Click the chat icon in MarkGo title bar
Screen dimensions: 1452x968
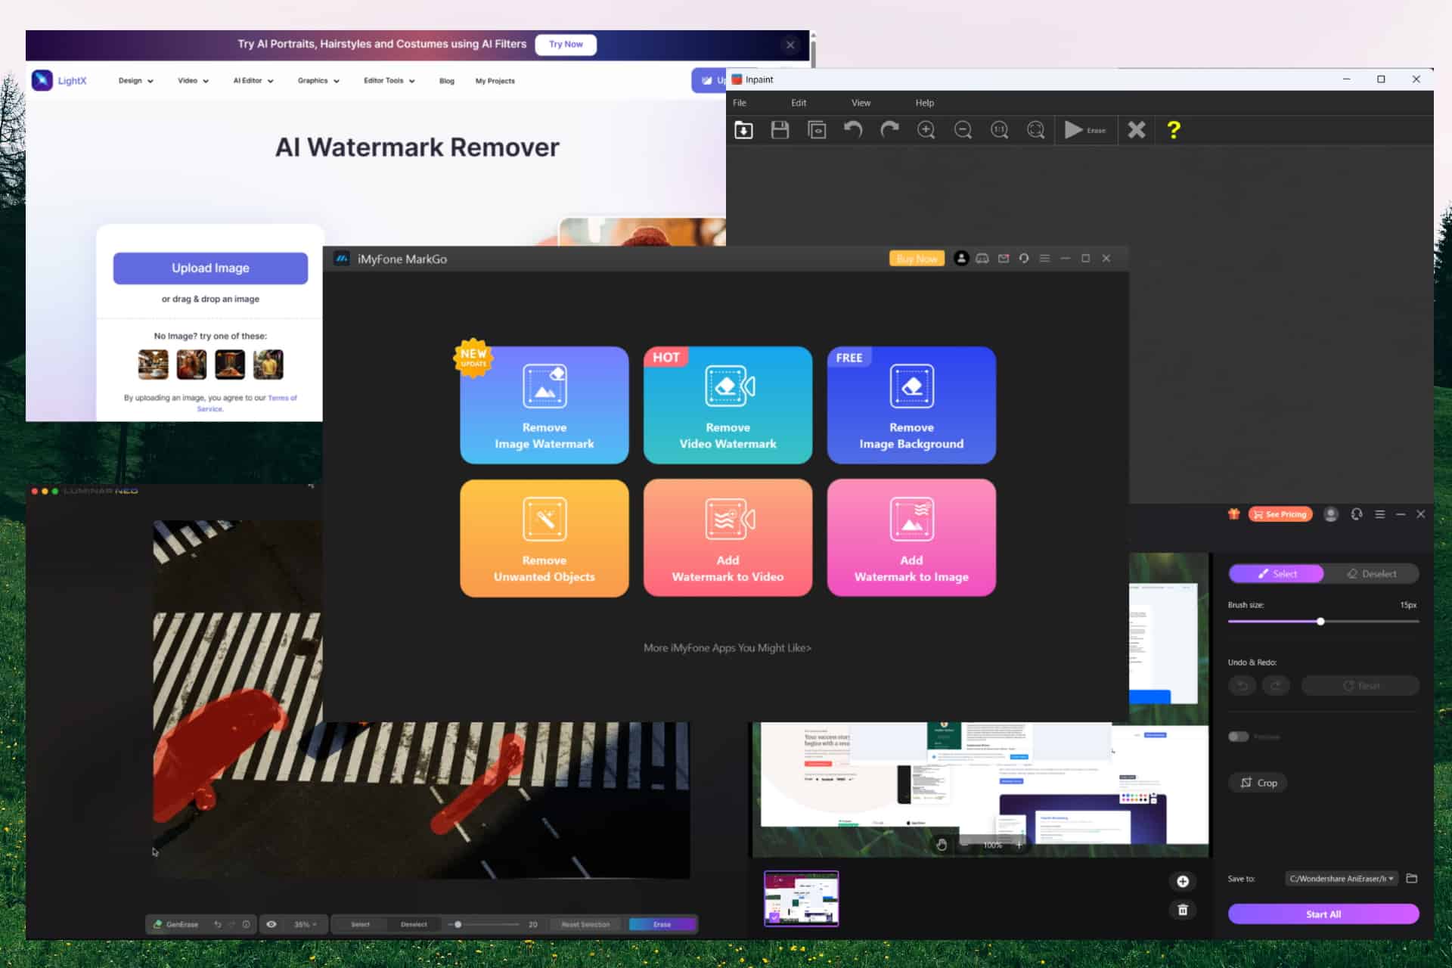(x=982, y=259)
